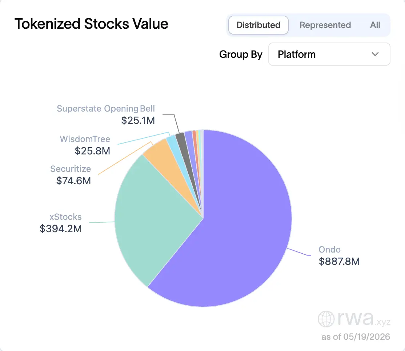The height and width of the screenshot is (351, 405).
Task: Click the Tokenized Stocks Value title
Action: point(91,24)
